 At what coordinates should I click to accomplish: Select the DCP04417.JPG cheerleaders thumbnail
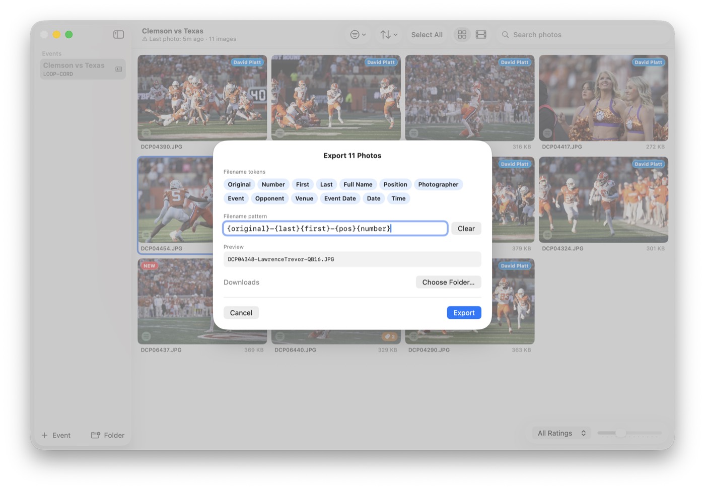[x=603, y=98]
